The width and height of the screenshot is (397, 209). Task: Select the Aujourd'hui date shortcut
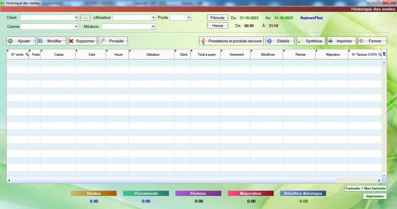311,18
